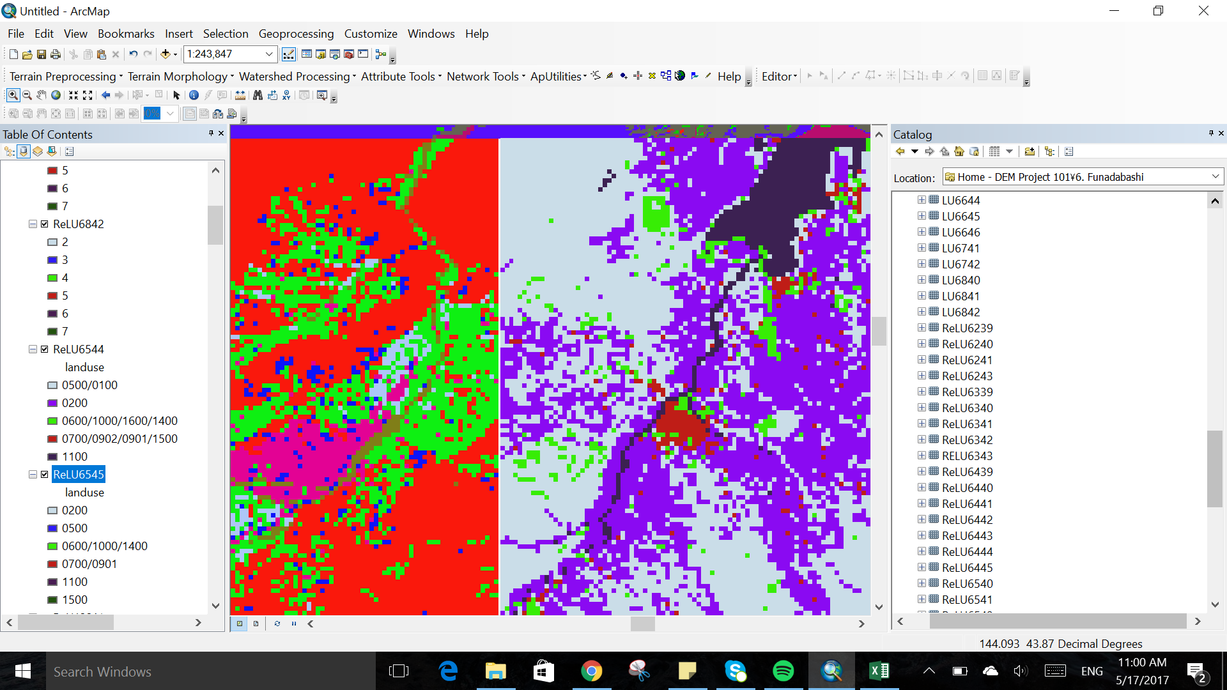This screenshot has width=1227, height=690.
Task: Open the ModelBuilder window icon
Action: 381,54
